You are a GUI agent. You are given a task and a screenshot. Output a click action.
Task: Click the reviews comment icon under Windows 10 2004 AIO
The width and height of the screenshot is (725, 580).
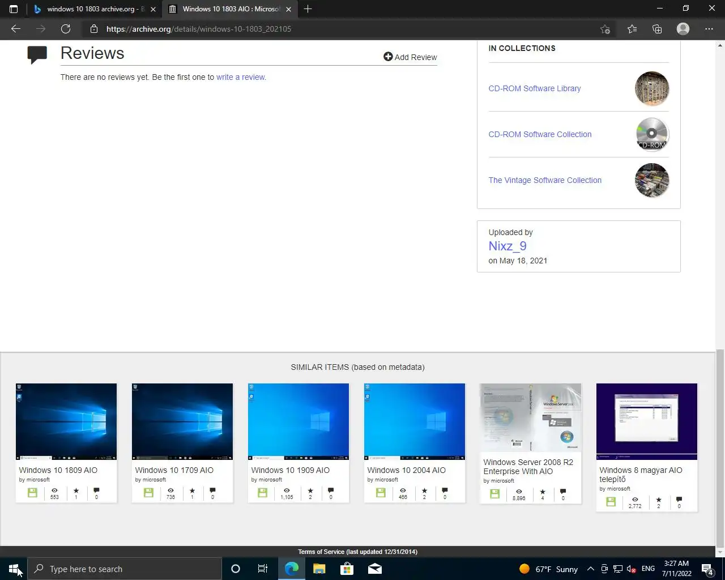pyautogui.click(x=445, y=491)
